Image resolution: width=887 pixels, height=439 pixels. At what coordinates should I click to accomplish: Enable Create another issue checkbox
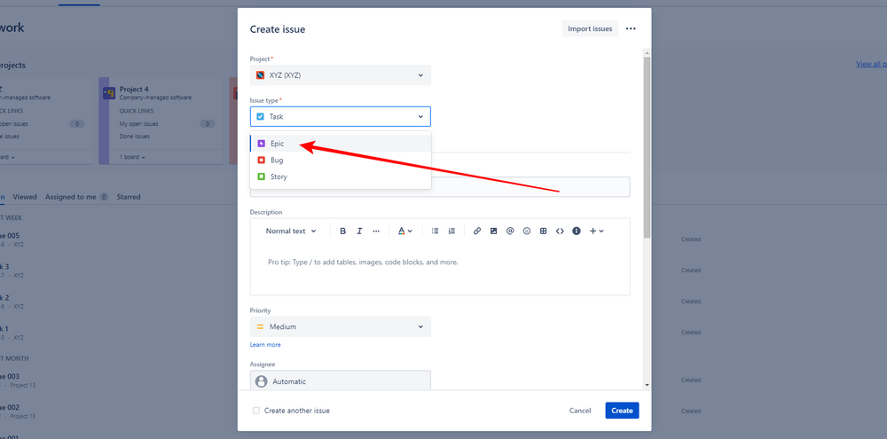tap(256, 411)
